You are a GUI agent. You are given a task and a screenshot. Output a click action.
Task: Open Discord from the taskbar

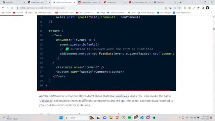[148, 118]
